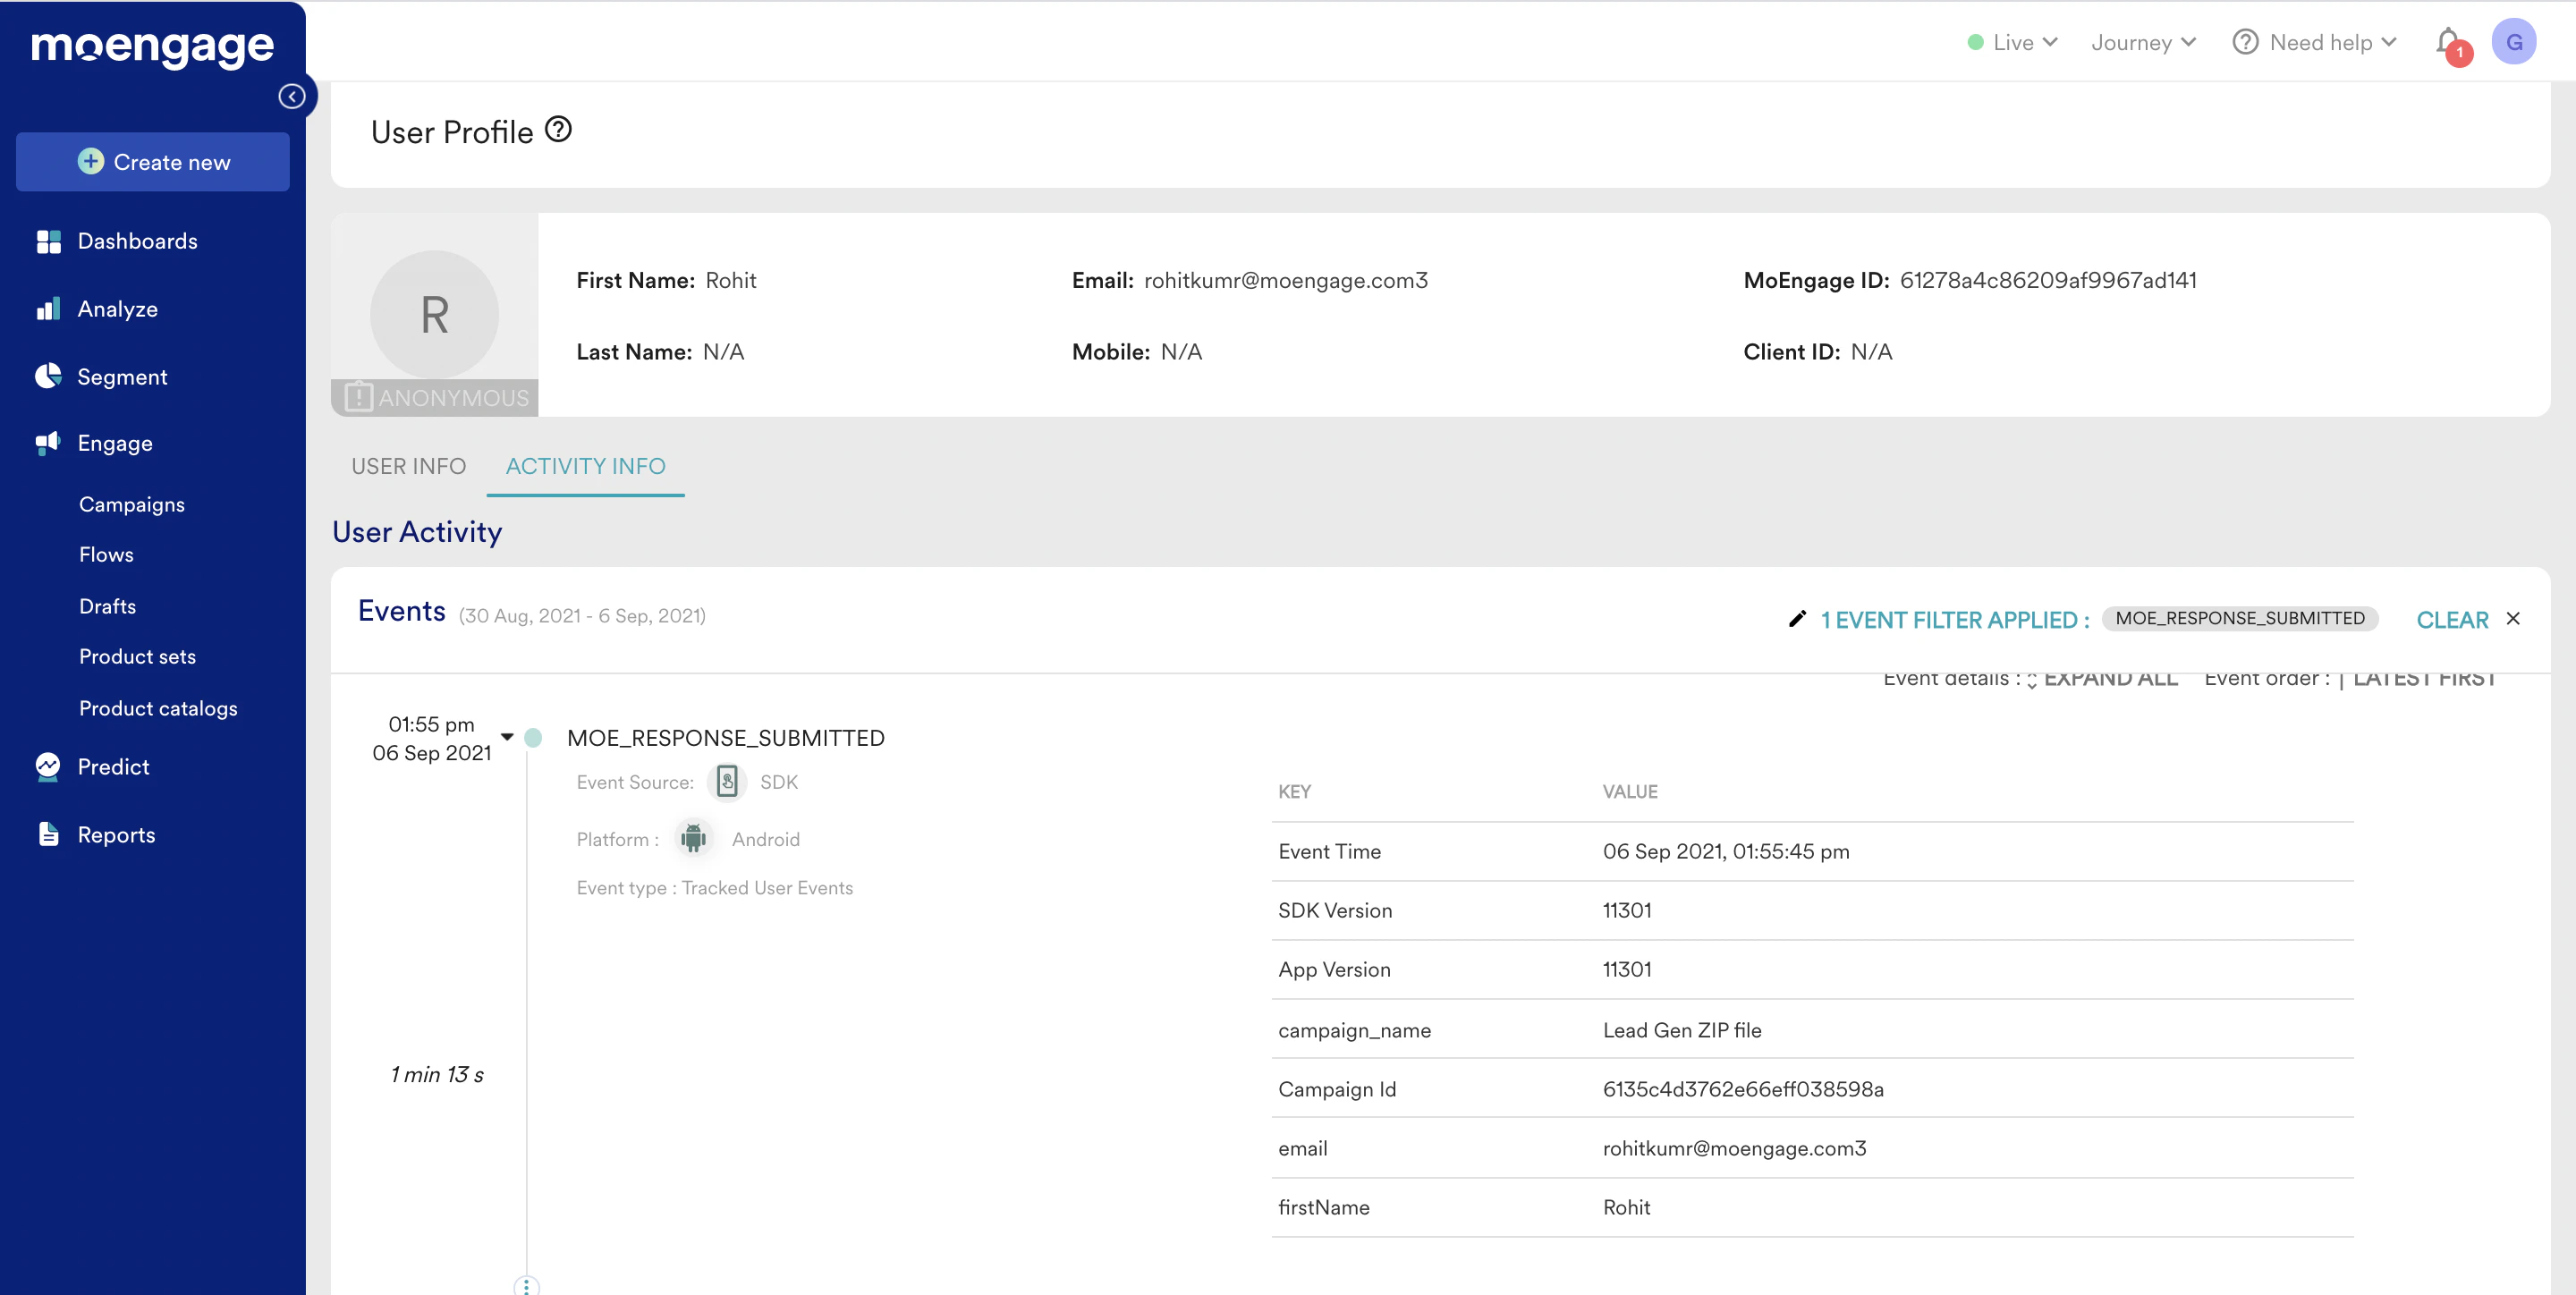This screenshot has width=2576, height=1295.
Task: Click the pencil icon to edit event filter
Action: (x=1797, y=619)
